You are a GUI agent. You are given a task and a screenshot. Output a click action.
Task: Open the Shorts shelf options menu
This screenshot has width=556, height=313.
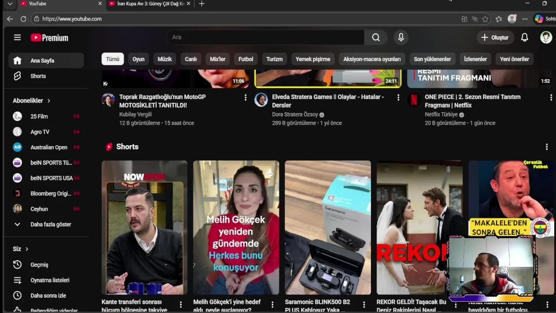pos(546,147)
